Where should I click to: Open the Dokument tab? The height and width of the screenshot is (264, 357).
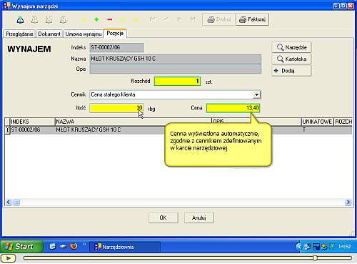coord(49,34)
